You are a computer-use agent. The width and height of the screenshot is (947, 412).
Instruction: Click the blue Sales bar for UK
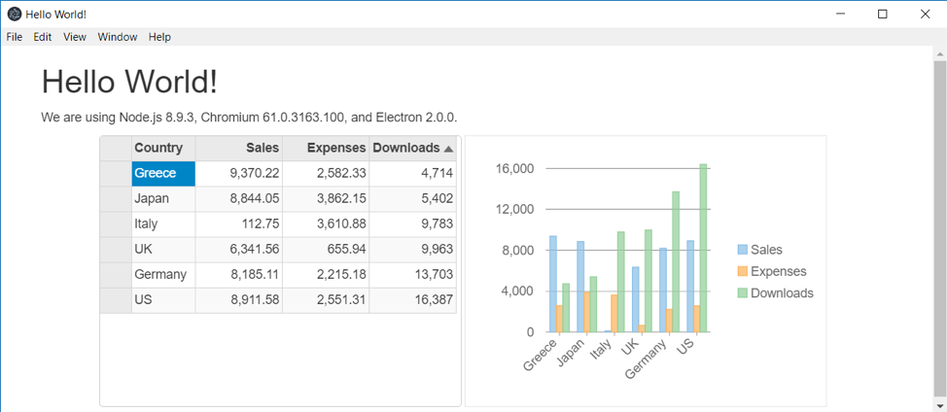coord(635,299)
